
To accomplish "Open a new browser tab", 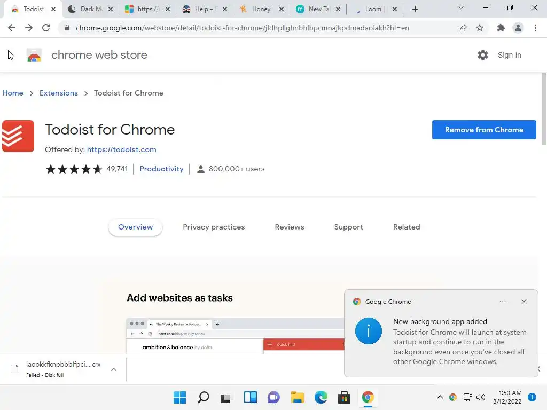I will 415,9.
